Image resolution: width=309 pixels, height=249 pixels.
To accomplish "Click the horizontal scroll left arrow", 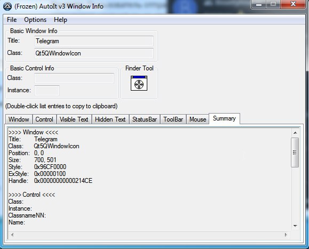I will [12, 235].
